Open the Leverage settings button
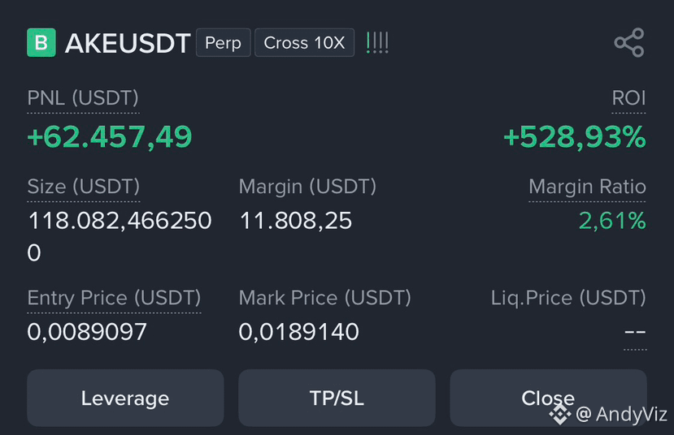Image resolution: width=674 pixels, height=435 pixels. pos(125,398)
